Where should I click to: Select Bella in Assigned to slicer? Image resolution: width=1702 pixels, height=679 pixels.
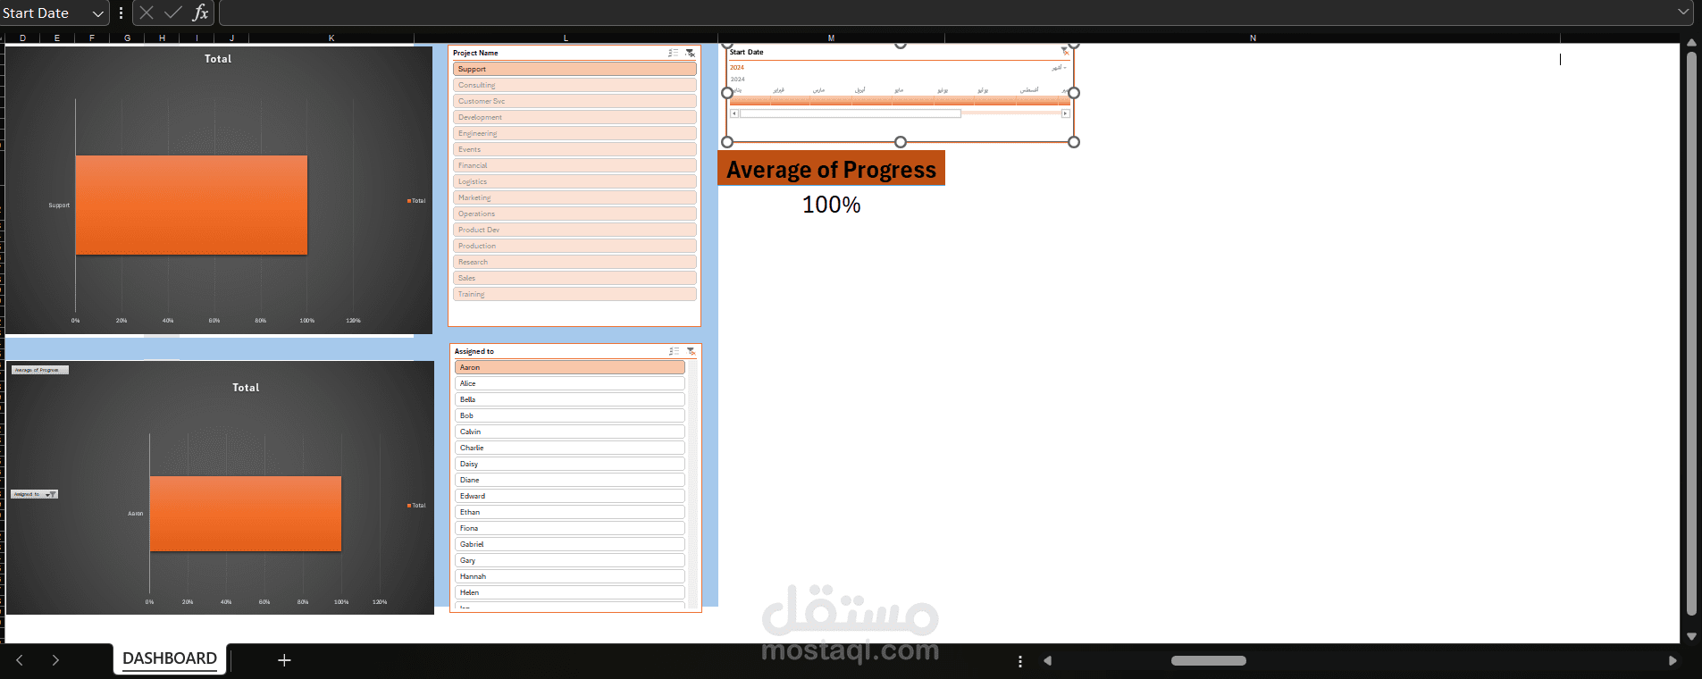point(570,399)
